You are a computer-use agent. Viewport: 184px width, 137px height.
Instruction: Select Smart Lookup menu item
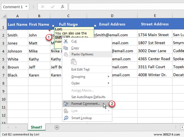(87, 118)
